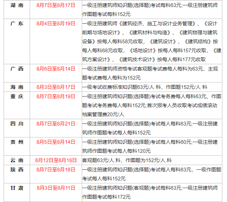
Task: Select the 海南 row header cell
Action: tap(17, 87)
